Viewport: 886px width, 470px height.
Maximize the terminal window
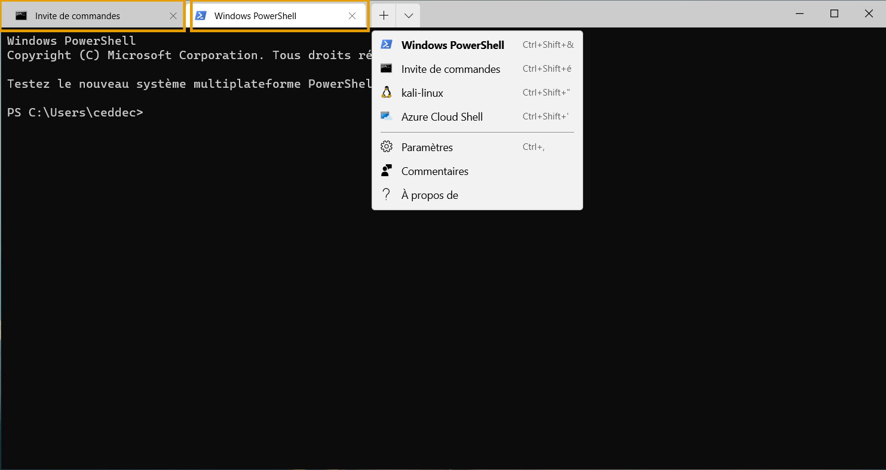(835, 14)
